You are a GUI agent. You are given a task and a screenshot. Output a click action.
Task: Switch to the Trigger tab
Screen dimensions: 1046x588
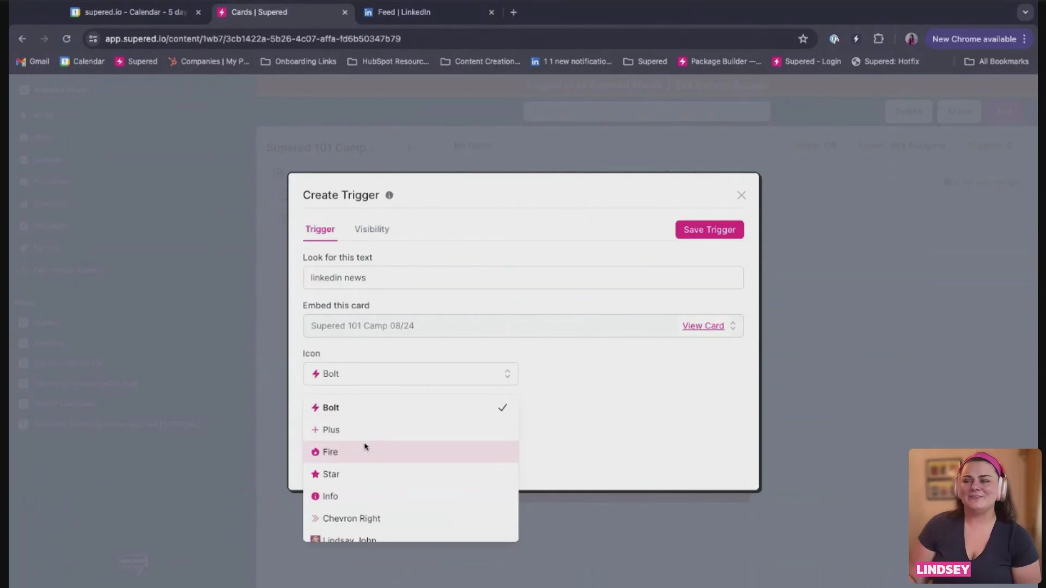click(320, 229)
